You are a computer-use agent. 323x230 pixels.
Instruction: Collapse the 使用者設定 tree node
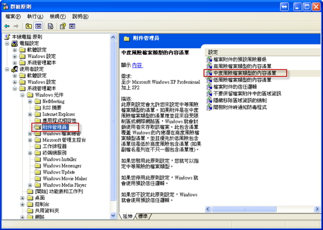[x=7, y=69]
